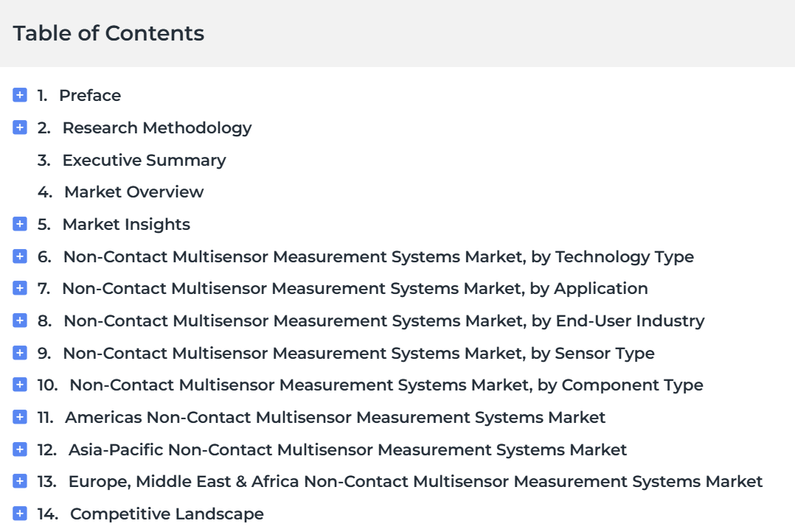Click the Market Insights title text
This screenshot has width=795, height=529.
coord(126,224)
